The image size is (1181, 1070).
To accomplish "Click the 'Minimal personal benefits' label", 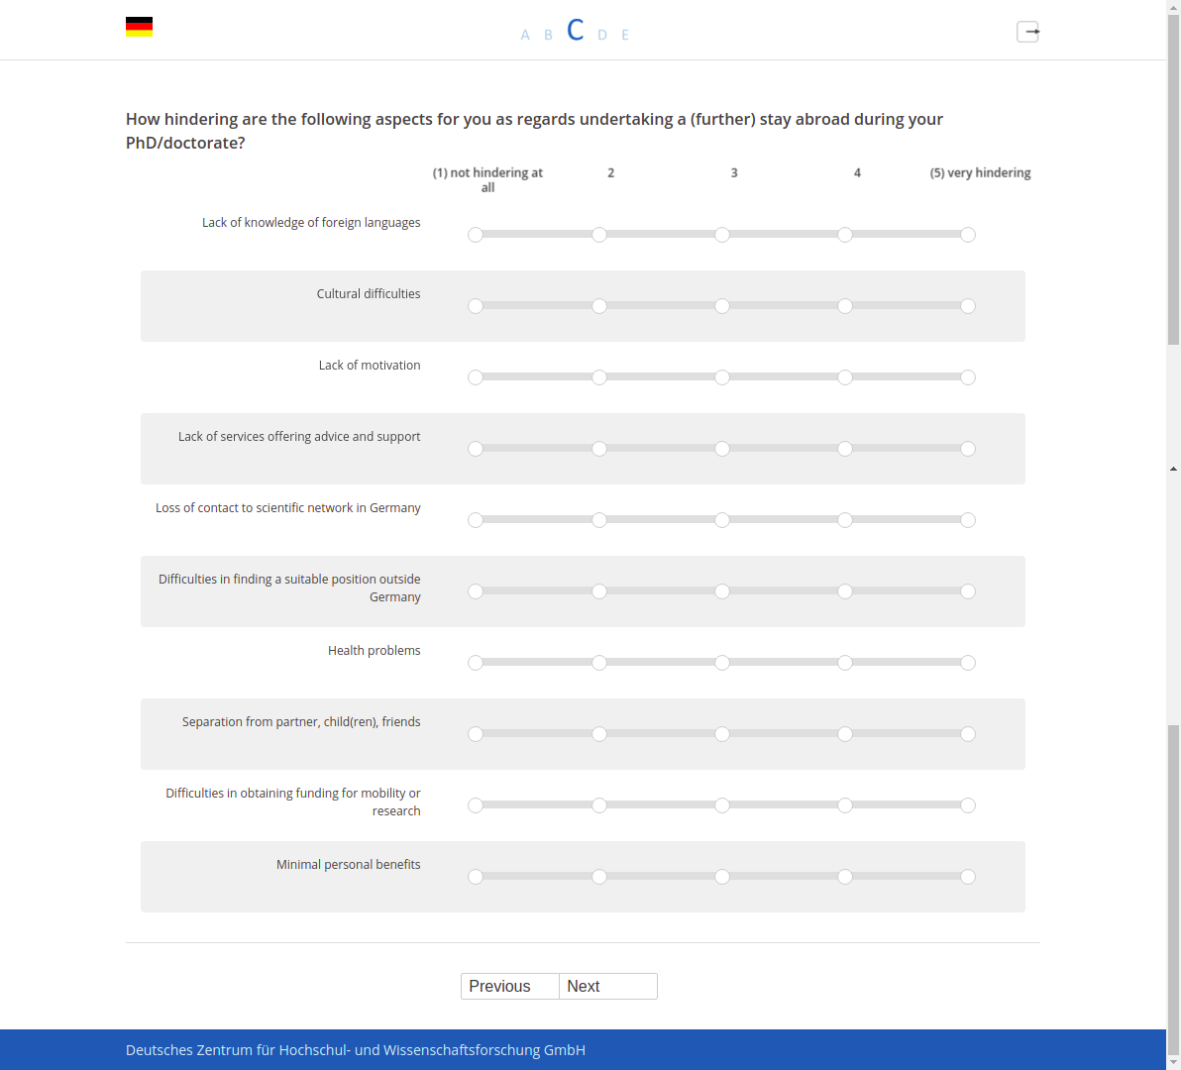I will click(349, 865).
